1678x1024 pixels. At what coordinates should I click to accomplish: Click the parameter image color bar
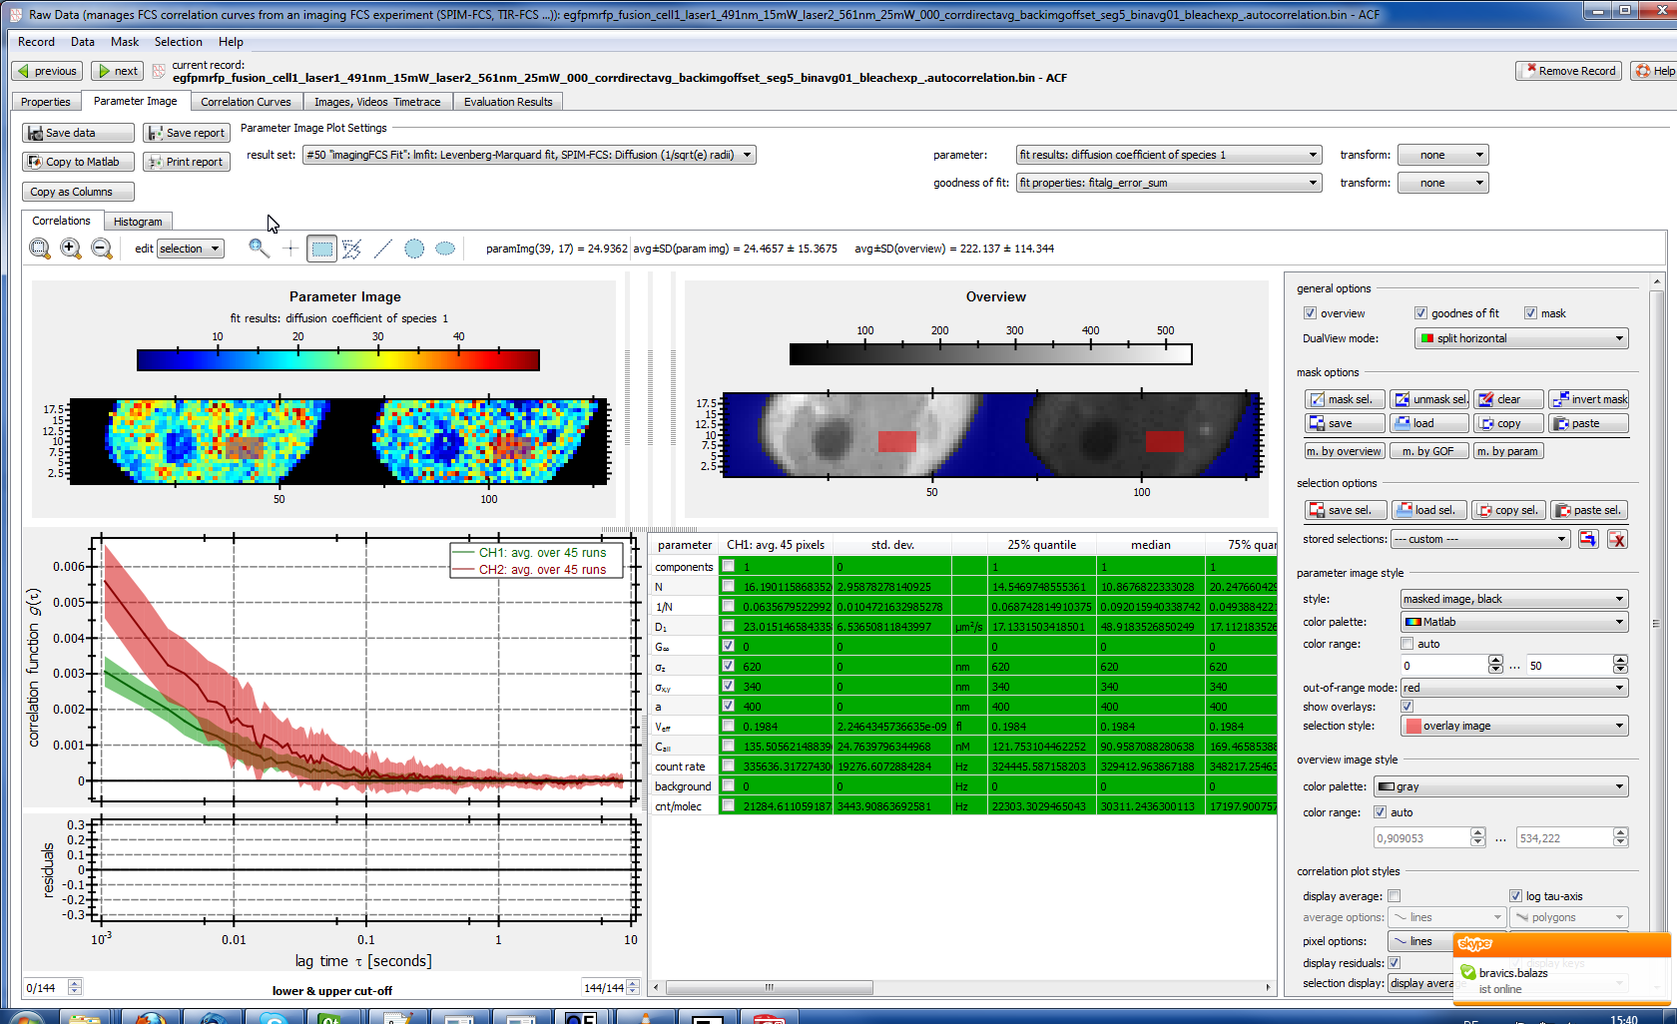click(x=338, y=360)
